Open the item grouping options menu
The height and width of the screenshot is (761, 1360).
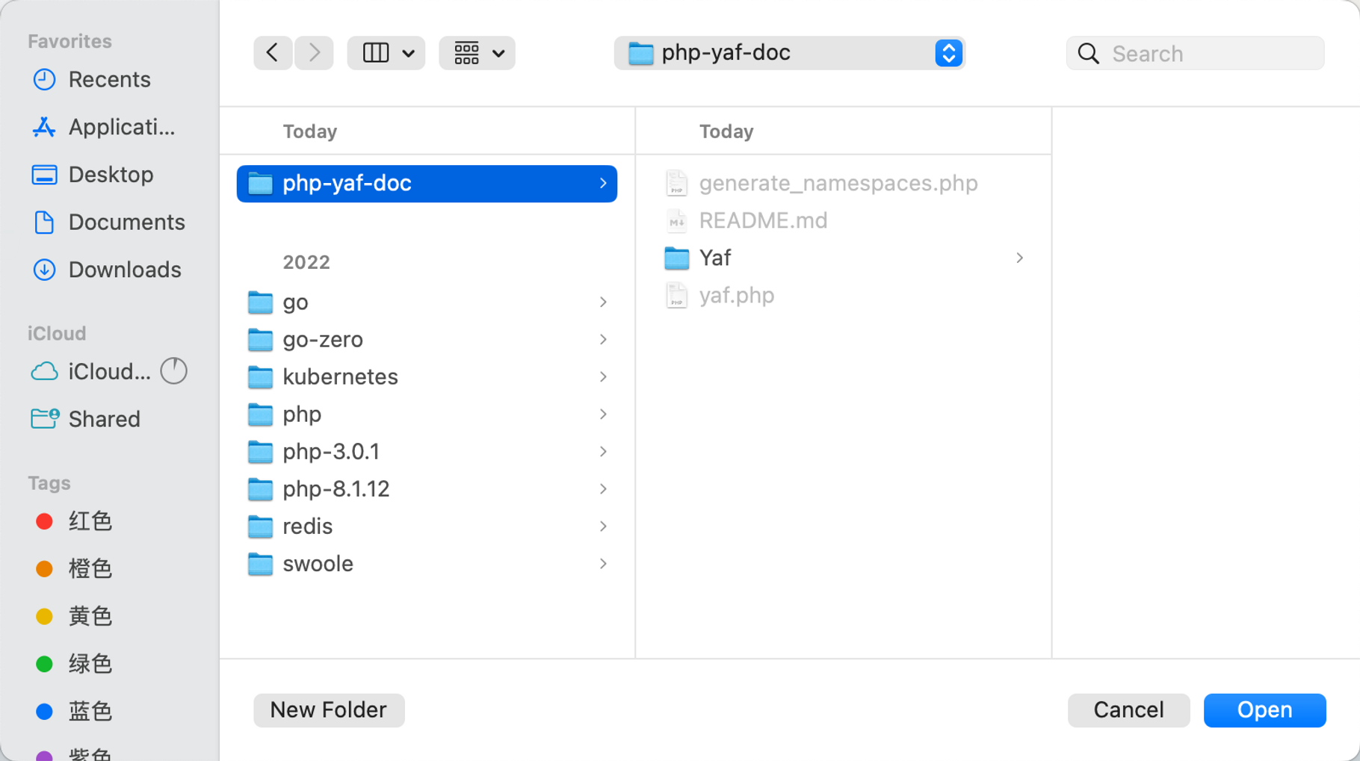click(477, 53)
